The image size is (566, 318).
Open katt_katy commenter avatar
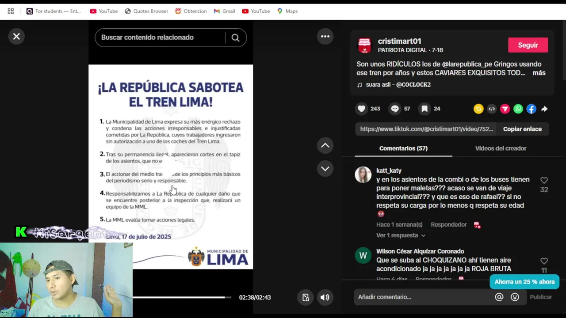tap(363, 175)
